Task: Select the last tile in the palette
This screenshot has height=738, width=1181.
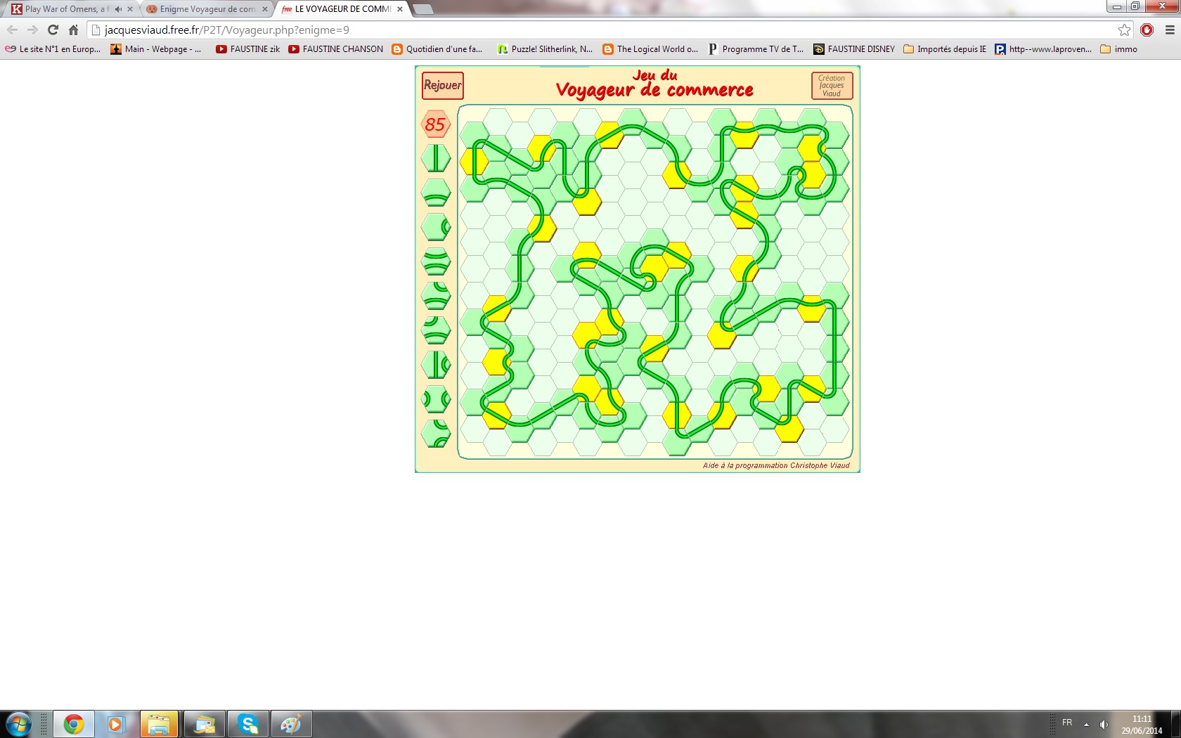Action: [x=436, y=434]
